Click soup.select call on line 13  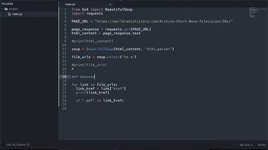point(116,57)
